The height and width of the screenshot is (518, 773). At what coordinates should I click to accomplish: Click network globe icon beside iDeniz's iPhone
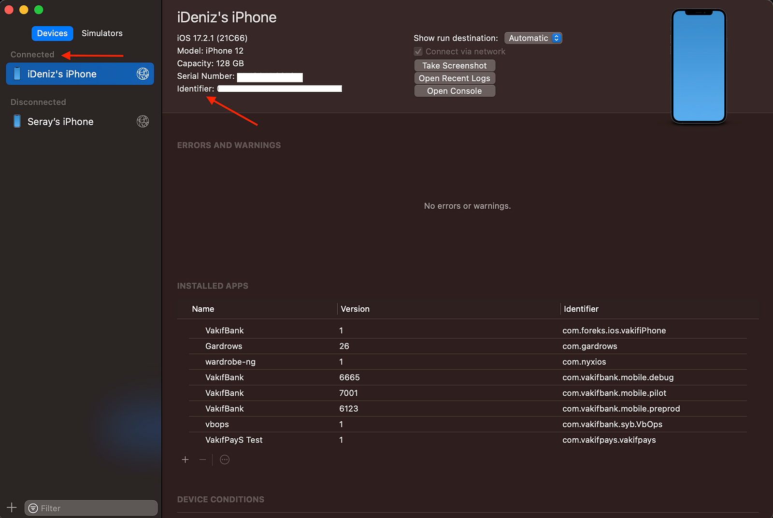coord(143,74)
